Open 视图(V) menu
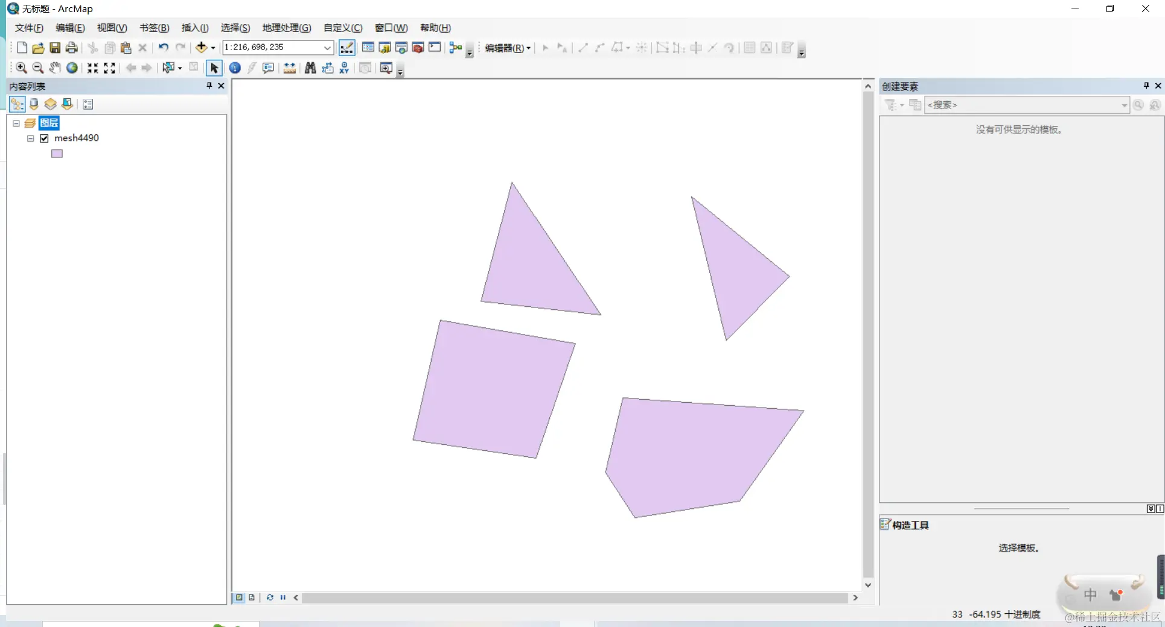 (112, 28)
